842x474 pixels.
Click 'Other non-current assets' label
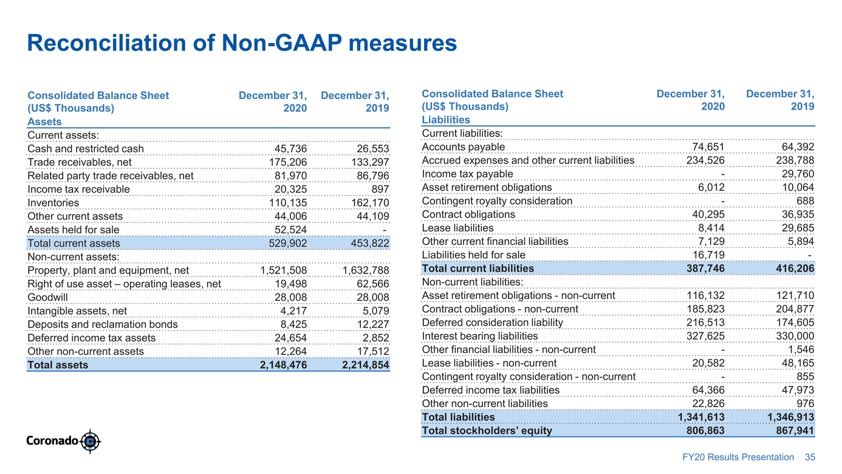pyautogui.click(x=86, y=351)
